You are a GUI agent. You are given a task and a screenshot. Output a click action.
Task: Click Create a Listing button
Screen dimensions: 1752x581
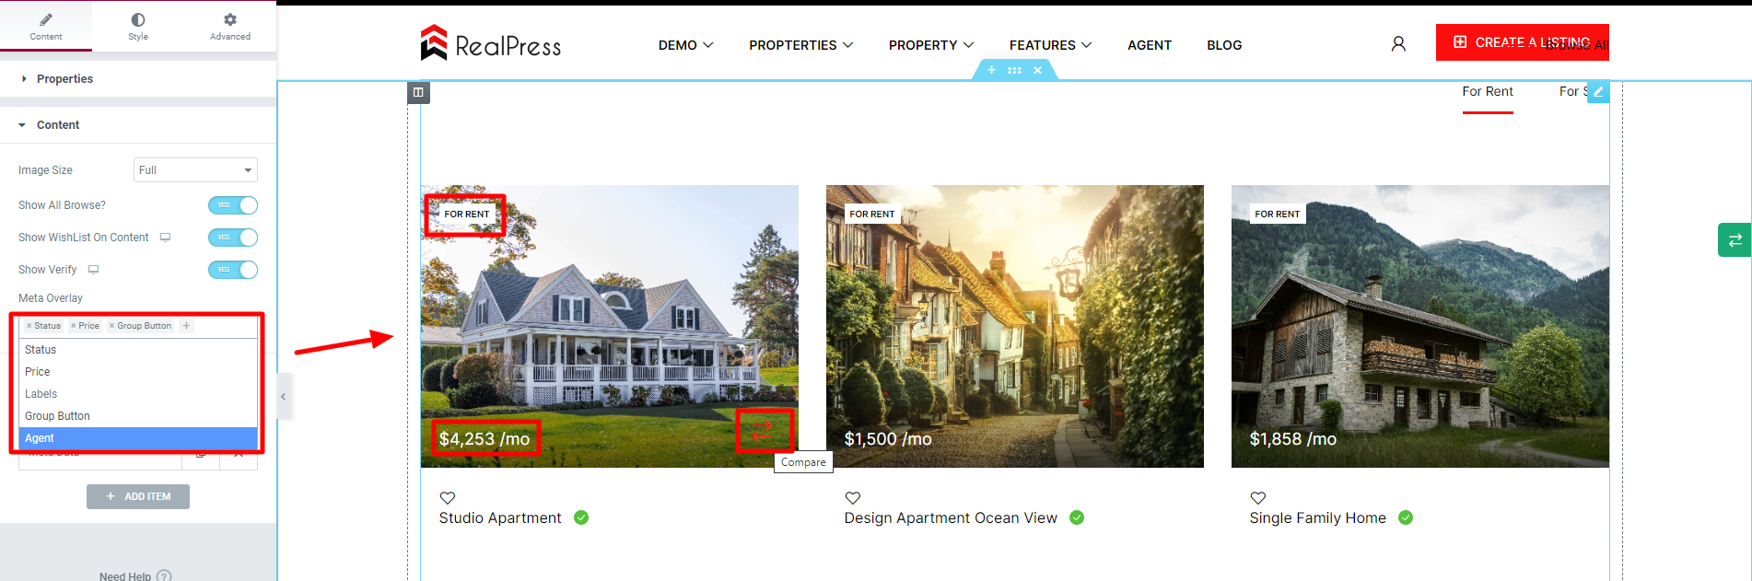tap(1522, 42)
